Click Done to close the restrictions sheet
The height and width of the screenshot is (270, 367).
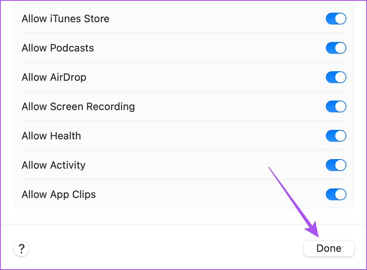pos(329,249)
